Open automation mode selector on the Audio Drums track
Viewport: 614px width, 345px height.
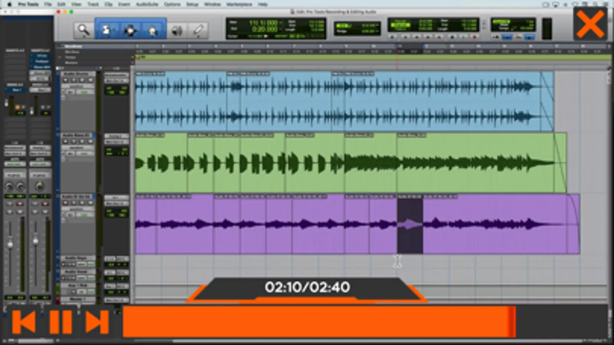point(84,92)
